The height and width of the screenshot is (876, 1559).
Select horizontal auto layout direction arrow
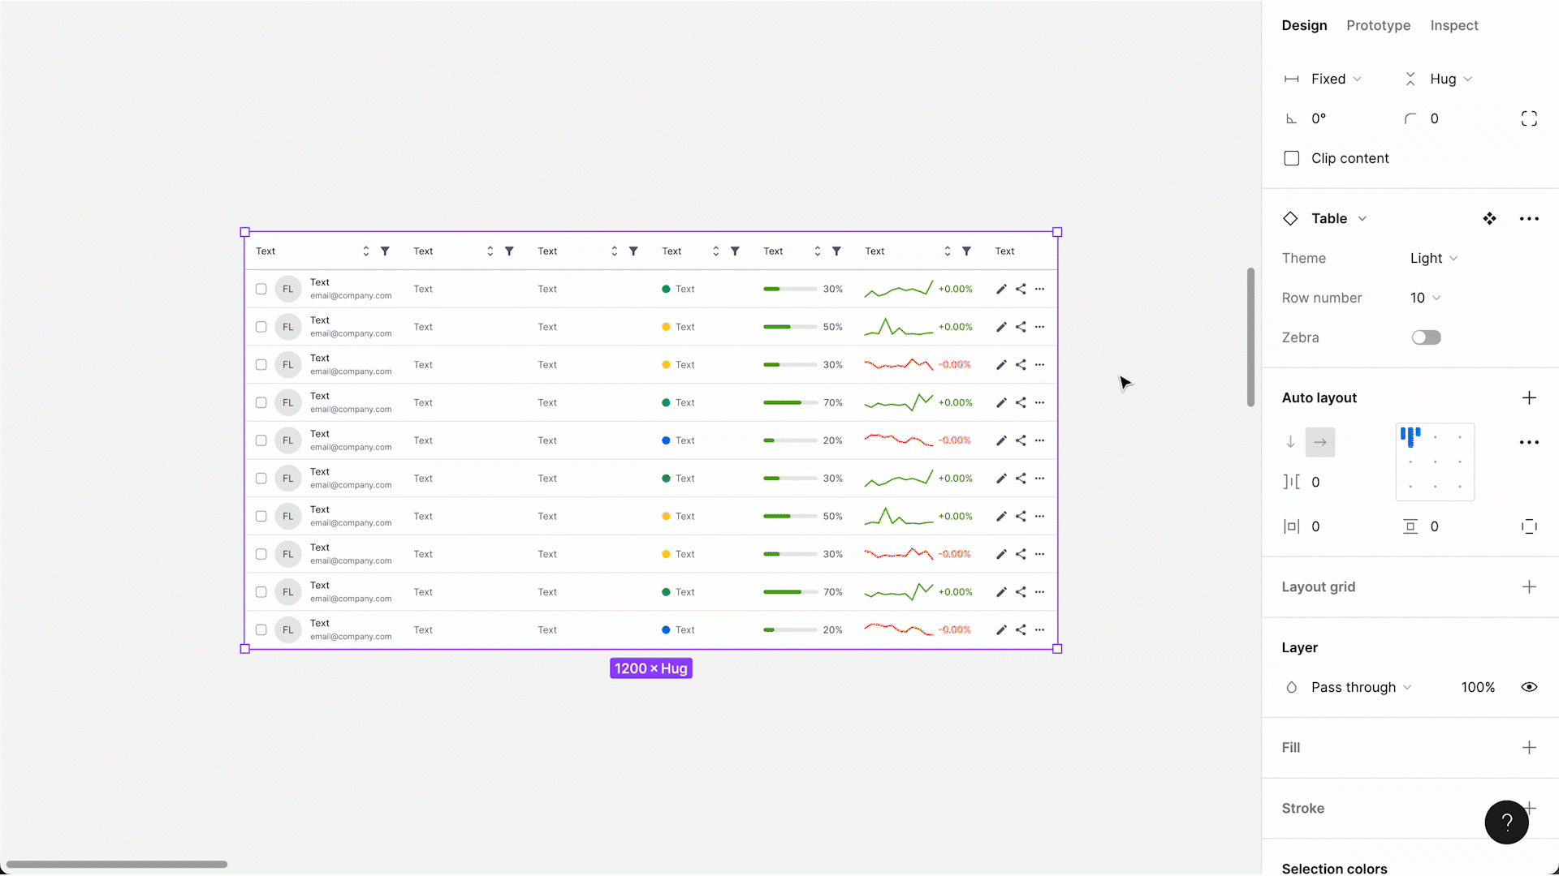pyautogui.click(x=1320, y=442)
